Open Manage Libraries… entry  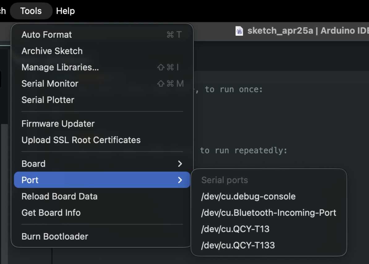[102, 67]
